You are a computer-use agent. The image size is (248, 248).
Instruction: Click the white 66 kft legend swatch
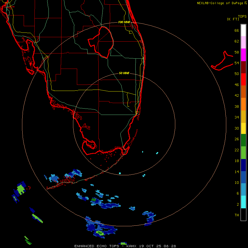point(243,30)
